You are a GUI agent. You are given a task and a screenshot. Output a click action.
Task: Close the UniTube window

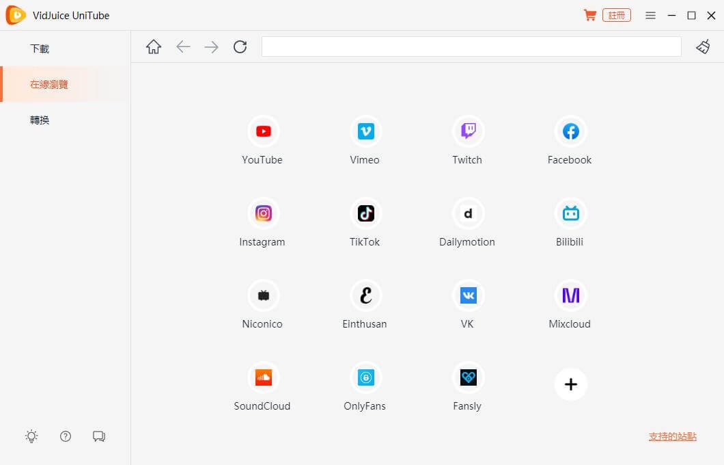point(711,15)
